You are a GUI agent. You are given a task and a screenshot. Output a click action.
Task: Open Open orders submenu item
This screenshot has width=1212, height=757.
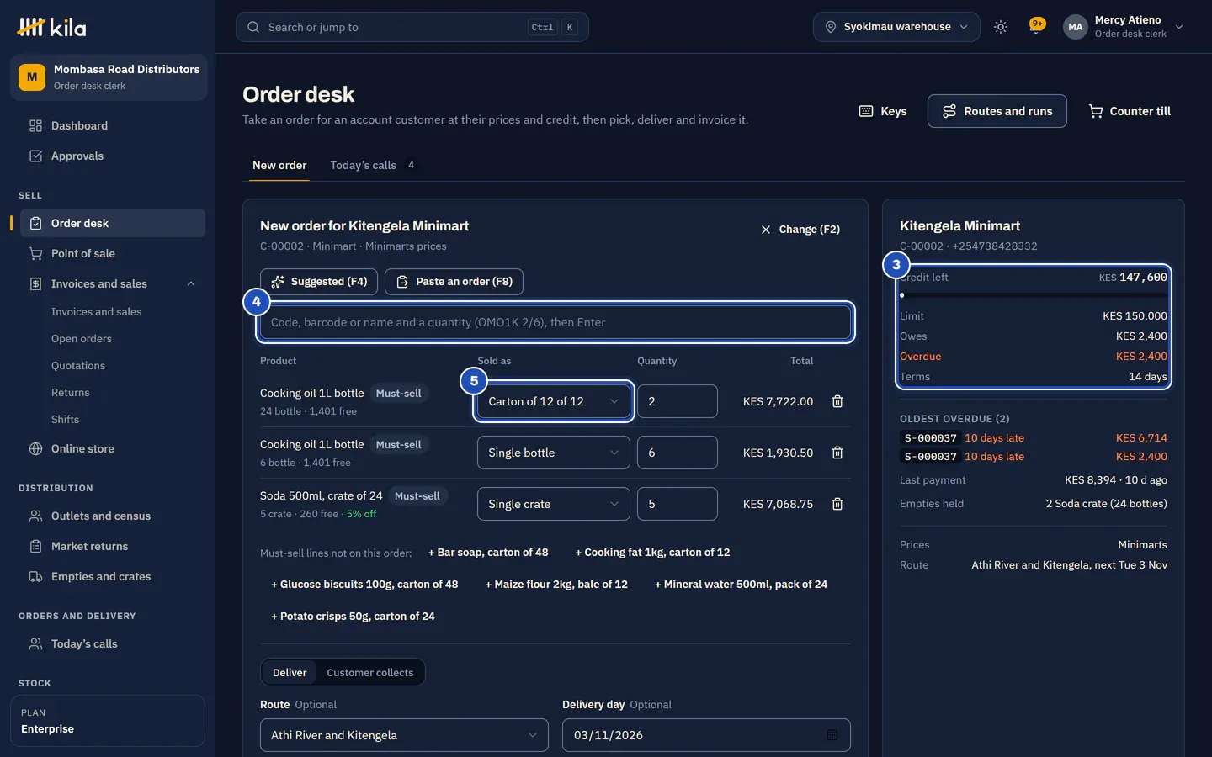pyautogui.click(x=82, y=338)
